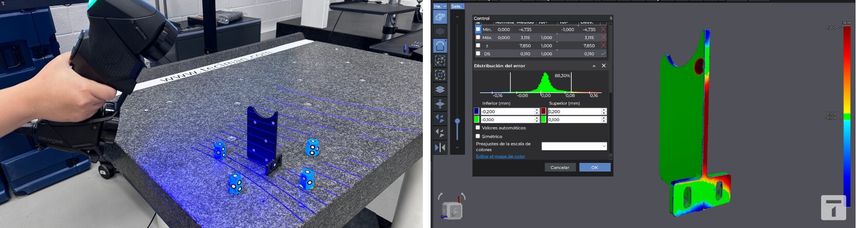Toggle the Máx. row checkbox
Image resolution: width=856 pixels, height=228 pixels.
(x=478, y=37)
